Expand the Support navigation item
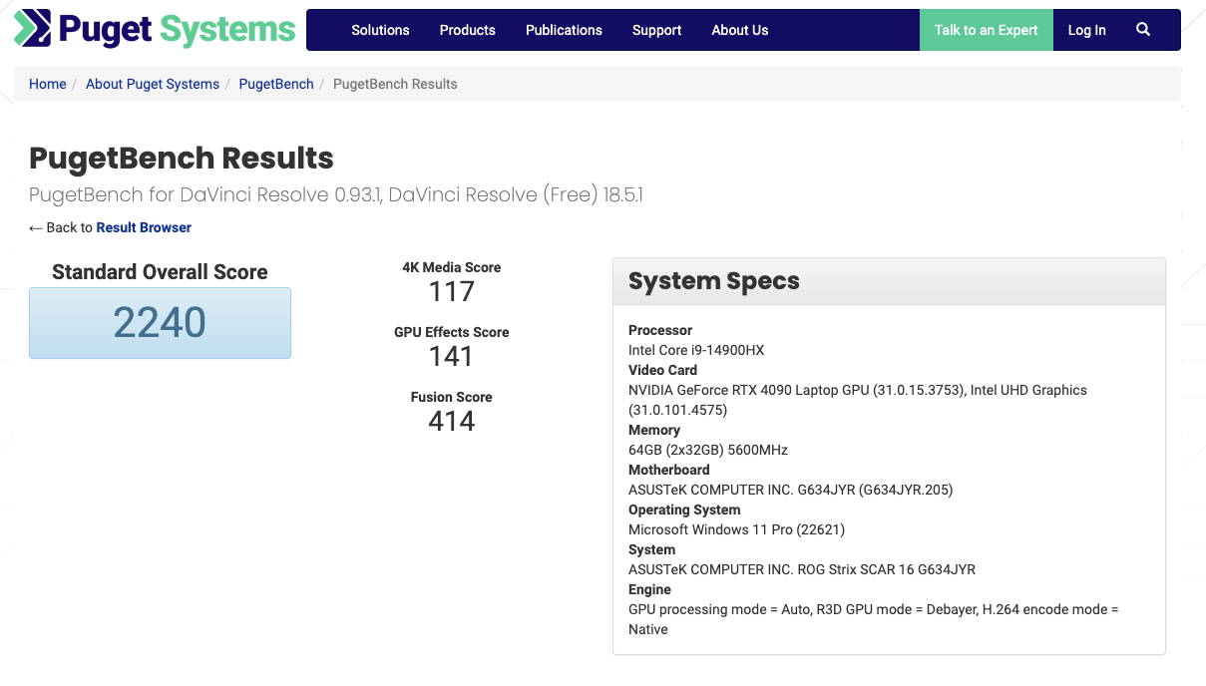The height and width of the screenshot is (686, 1206). pyautogui.click(x=656, y=30)
